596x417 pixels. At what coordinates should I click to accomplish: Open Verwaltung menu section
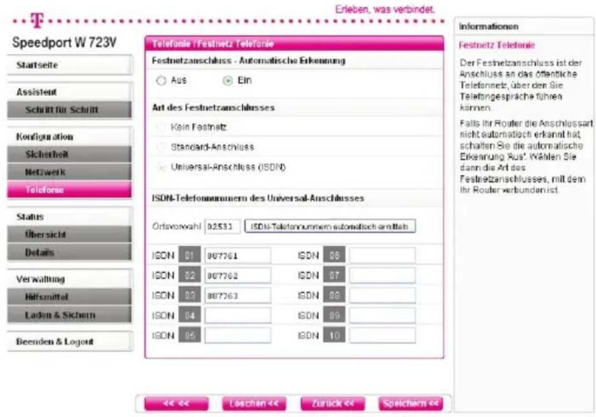pos(70,279)
